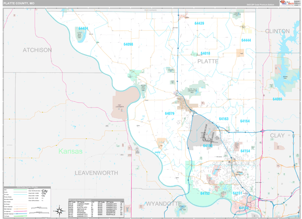Click the LEAVENWORTH county label
This screenshot has height=219, width=302.
[96, 172]
